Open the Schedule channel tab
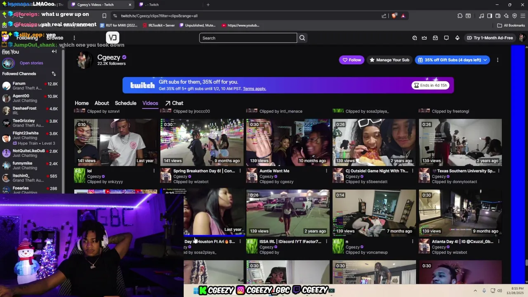This screenshot has width=528, height=297. pyautogui.click(x=125, y=103)
